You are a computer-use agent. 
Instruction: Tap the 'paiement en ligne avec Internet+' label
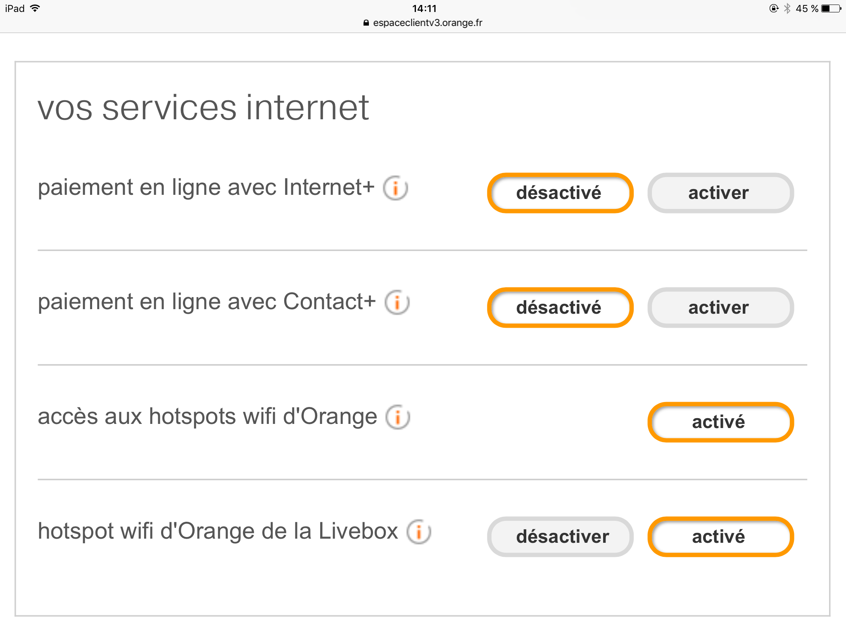(206, 187)
